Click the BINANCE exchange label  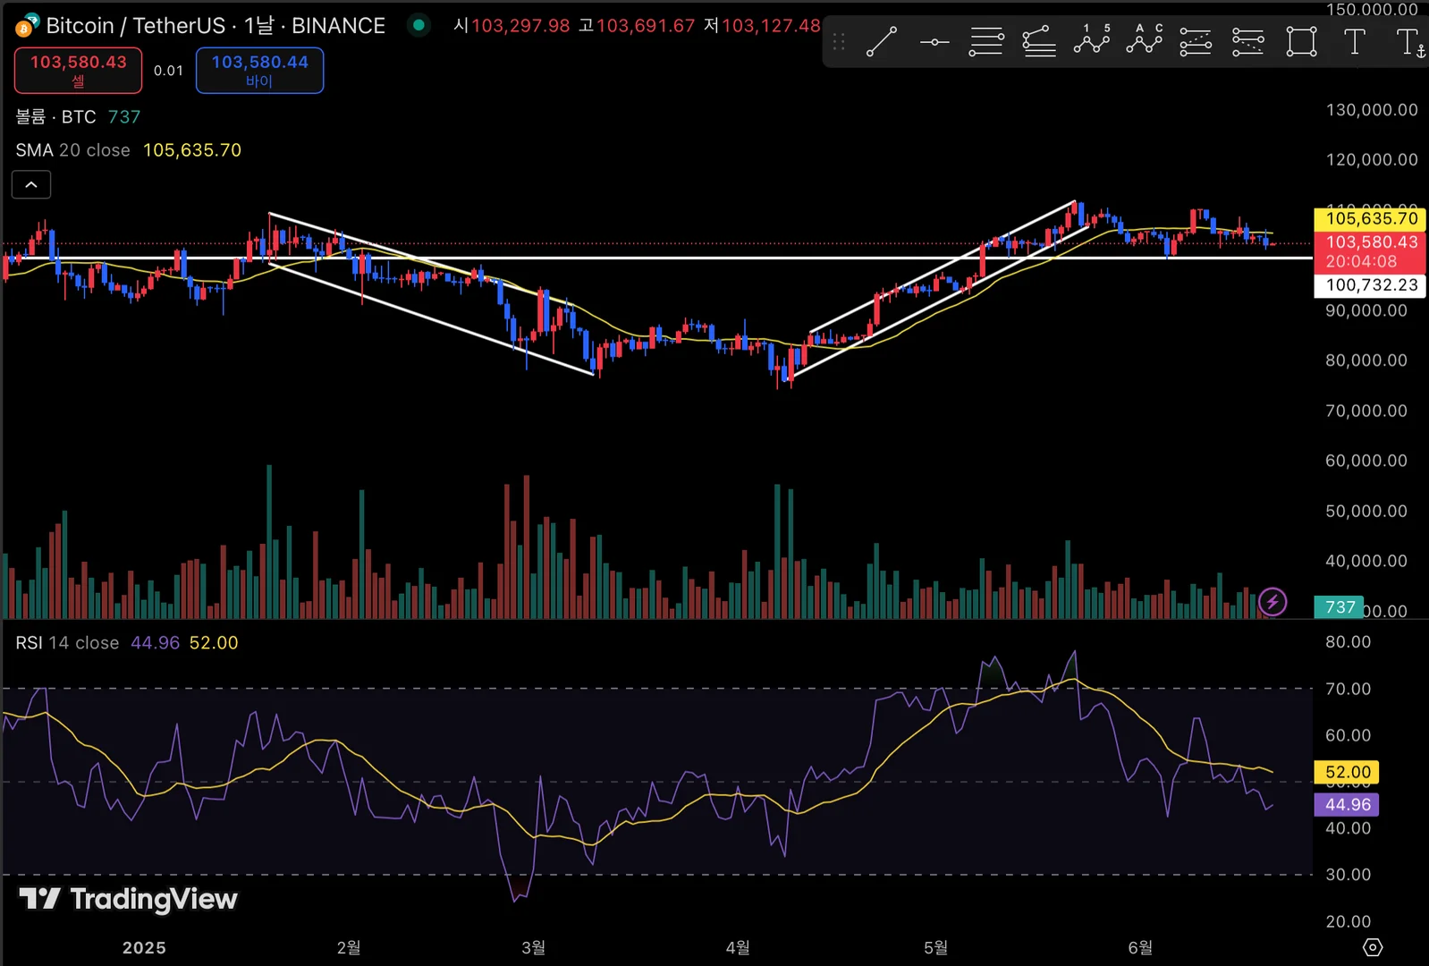coord(338,26)
